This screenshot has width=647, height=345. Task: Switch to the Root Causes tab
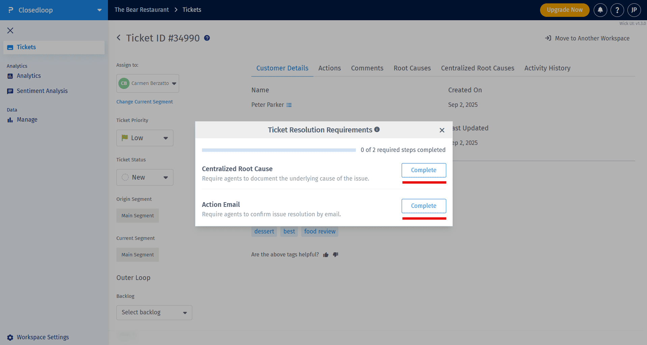tap(412, 68)
